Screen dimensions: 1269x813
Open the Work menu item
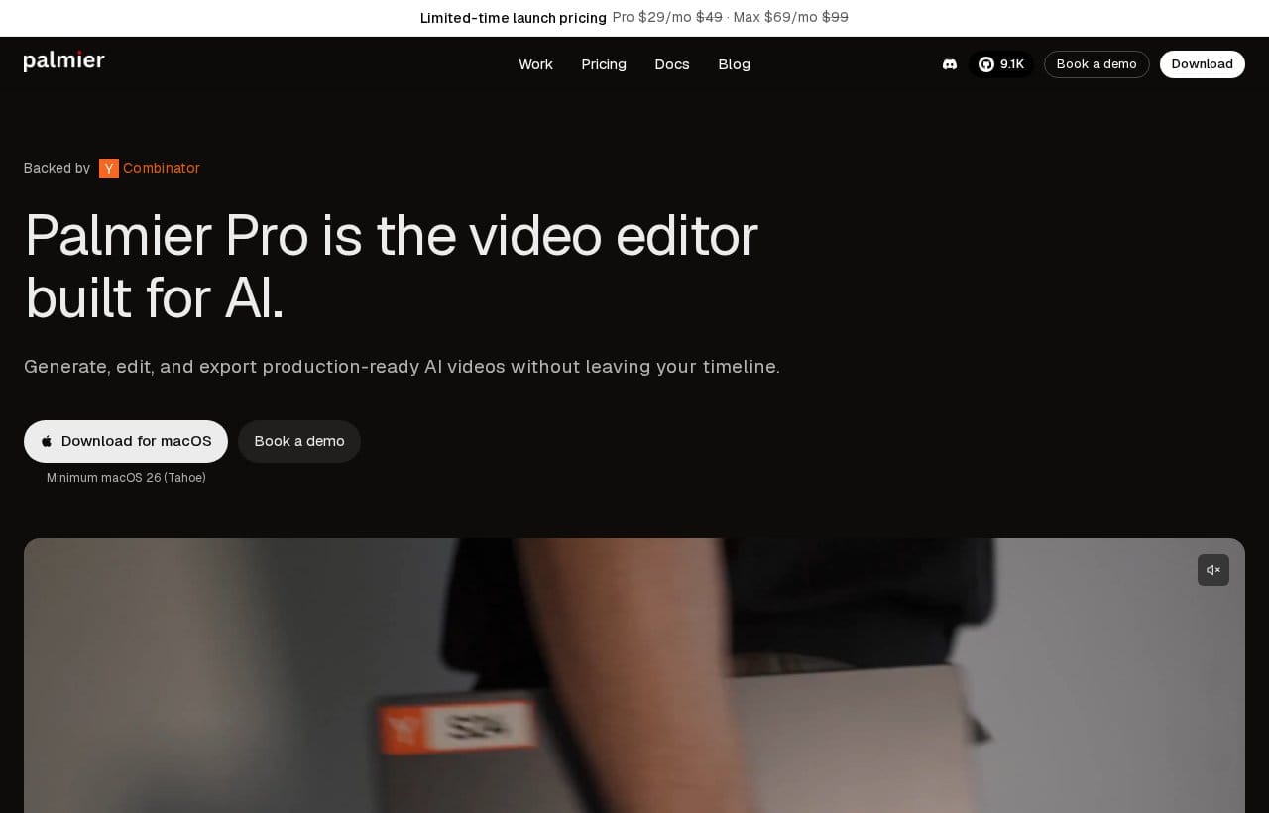point(535,64)
